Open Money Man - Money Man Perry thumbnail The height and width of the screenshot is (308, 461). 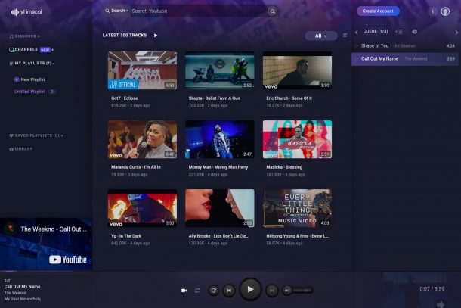(x=220, y=139)
